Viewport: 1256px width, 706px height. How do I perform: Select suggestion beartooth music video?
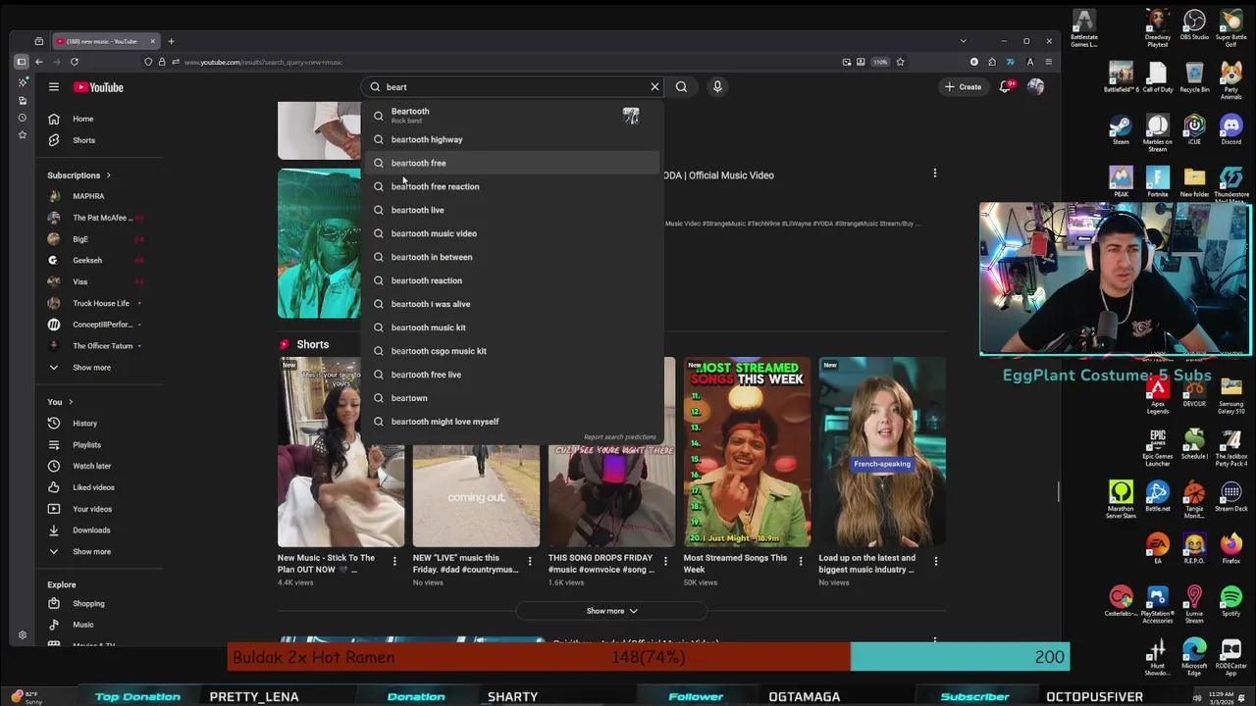[x=512, y=233]
